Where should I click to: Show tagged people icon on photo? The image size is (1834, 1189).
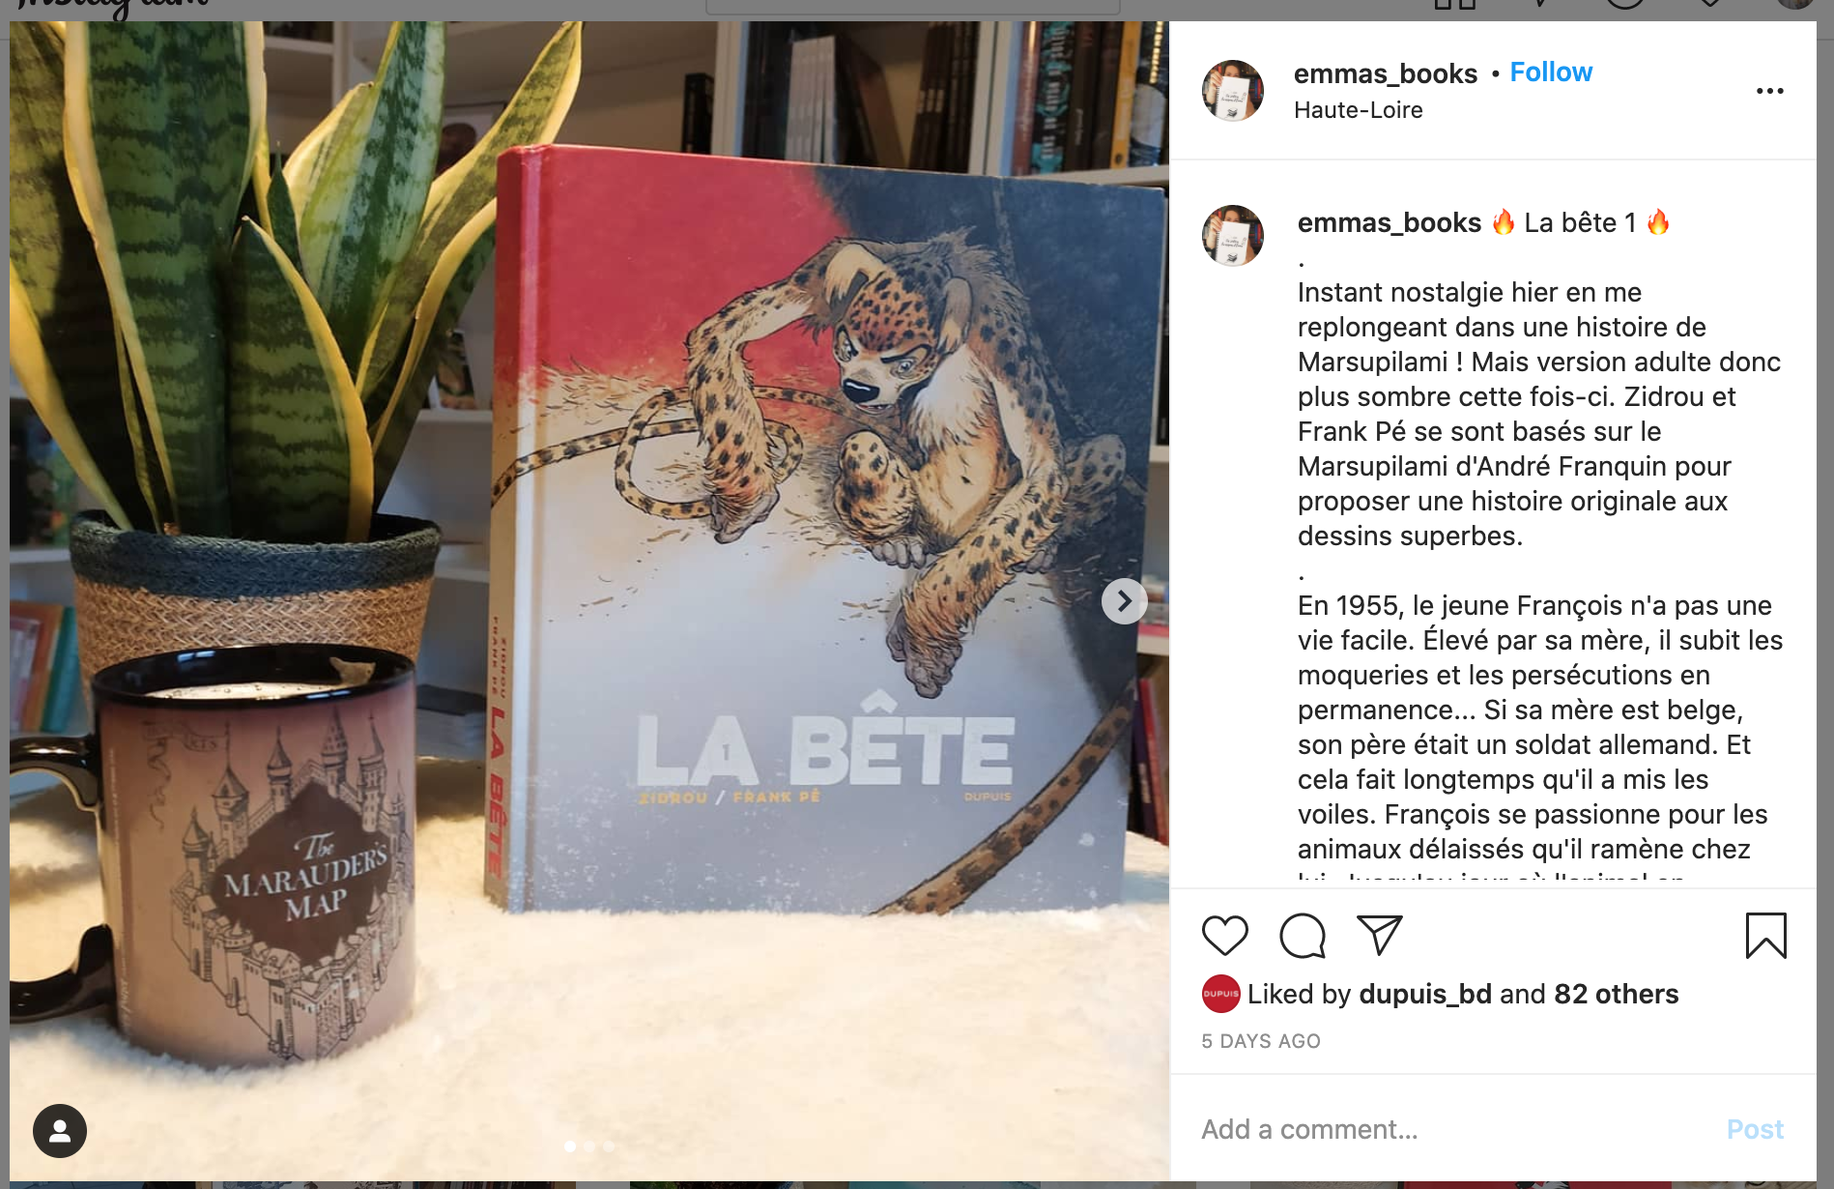click(60, 1130)
